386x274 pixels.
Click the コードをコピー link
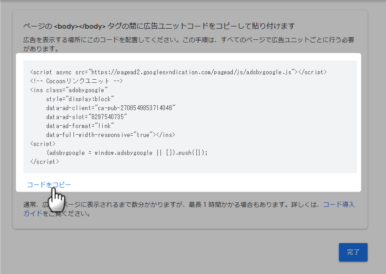(x=49, y=185)
